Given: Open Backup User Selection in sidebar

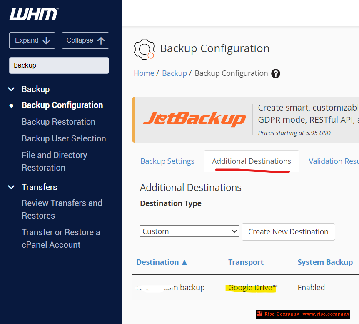Looking at the screenshot, I should pyautogui.click(x=64, y=138).
